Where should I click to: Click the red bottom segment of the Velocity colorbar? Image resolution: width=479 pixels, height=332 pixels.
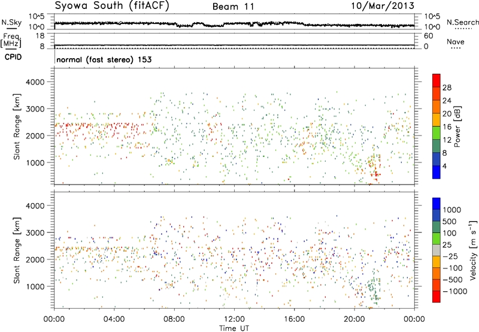tap(436, 297)
